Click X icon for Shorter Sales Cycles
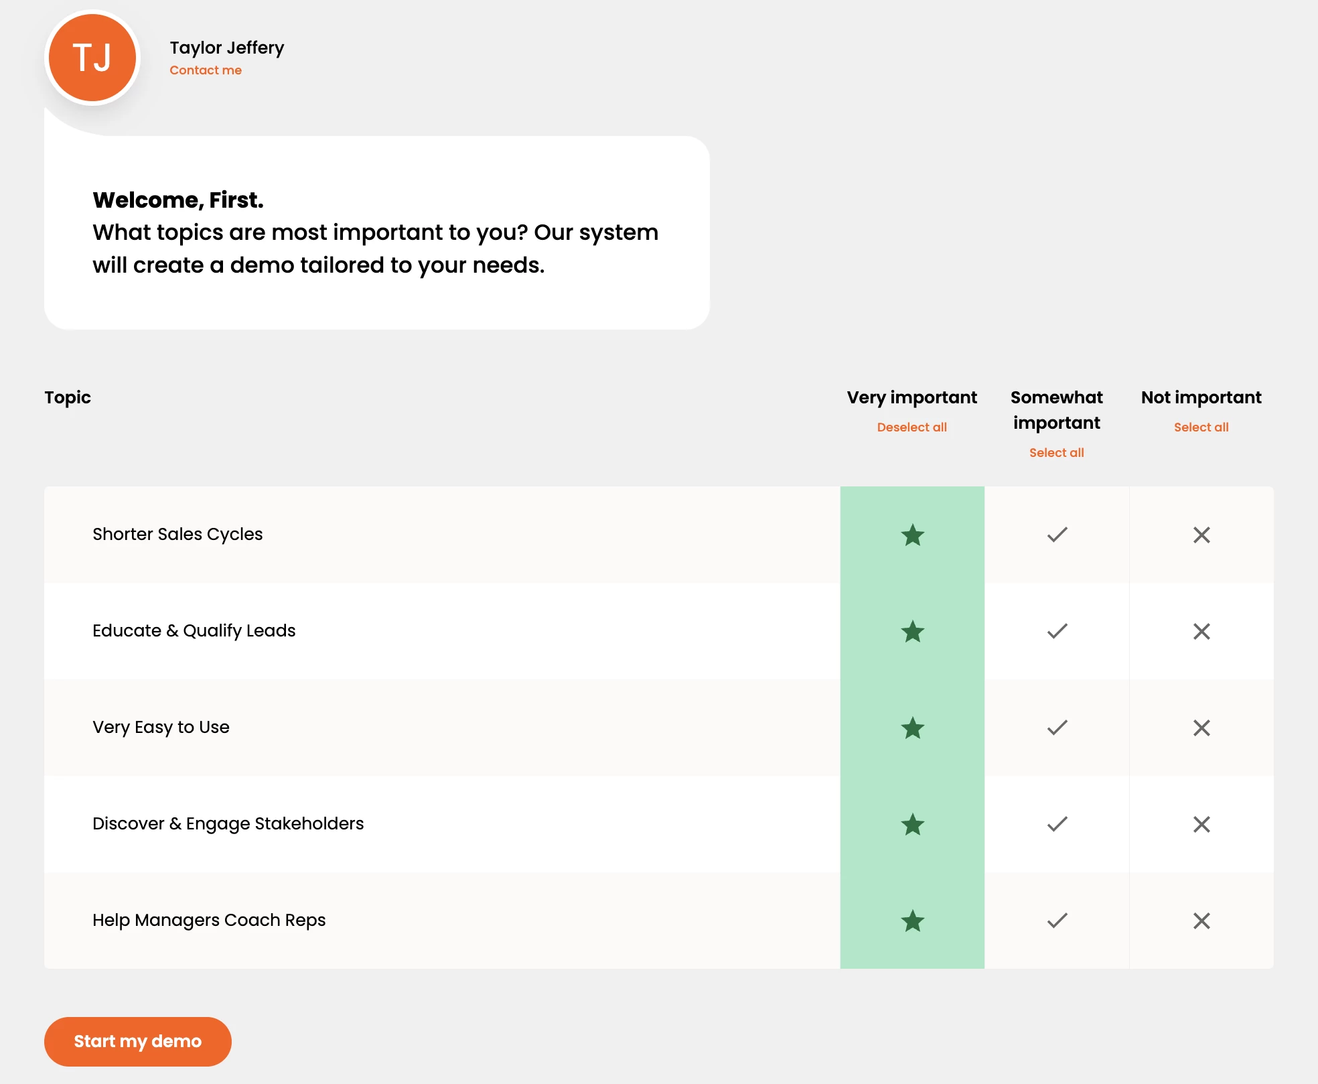This screenshot has height=1084, width=1318. 1201,535
